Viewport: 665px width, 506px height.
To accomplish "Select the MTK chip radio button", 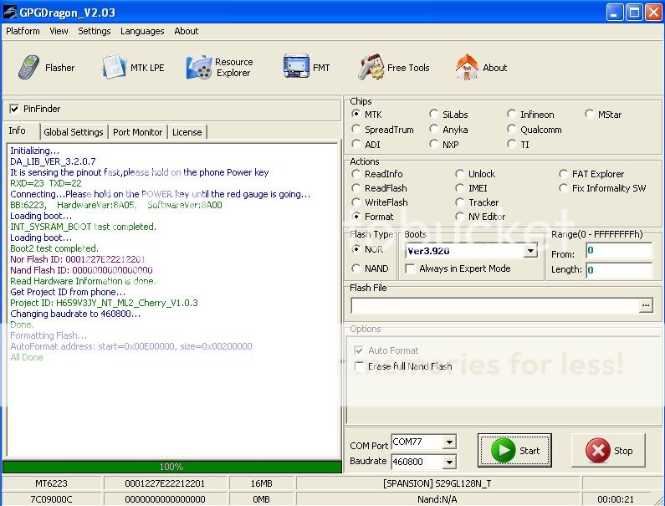I will (x=356, y=114).
